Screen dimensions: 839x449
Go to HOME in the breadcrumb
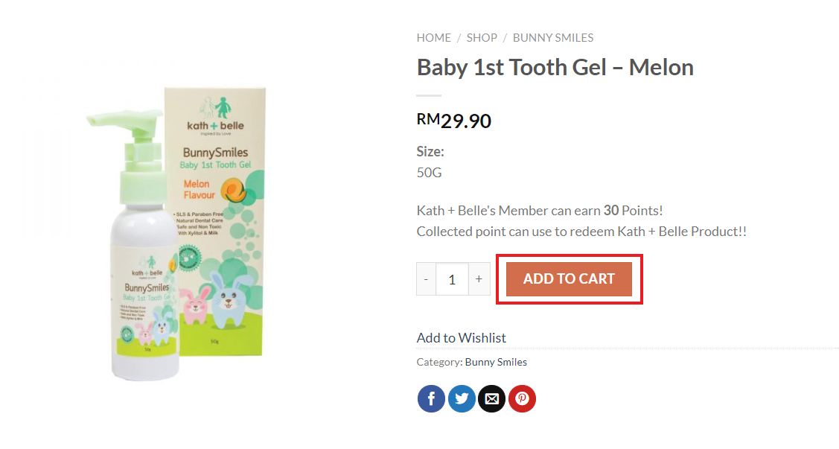tap(433, 38)
